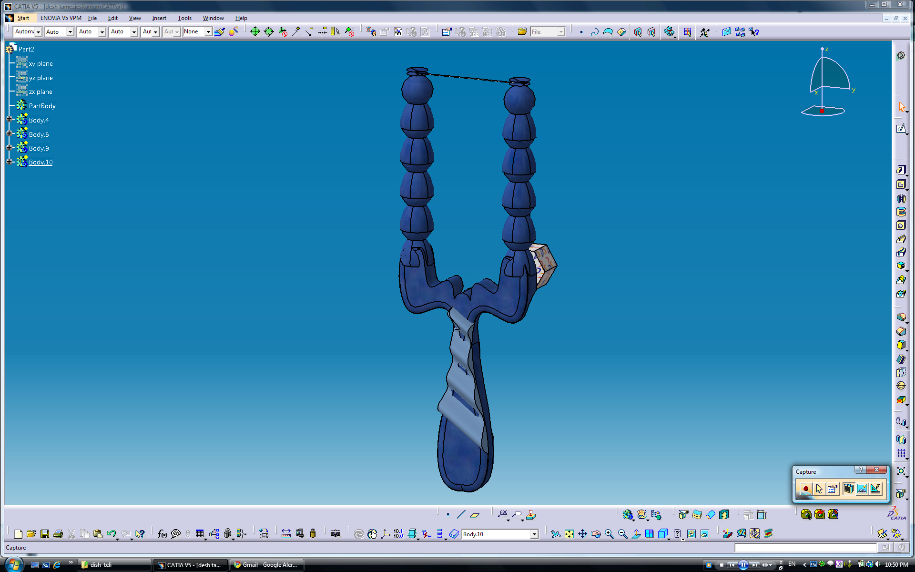915x572 pixels.
Task: Click the Undo arrow icon
Action: click(112, 534)
